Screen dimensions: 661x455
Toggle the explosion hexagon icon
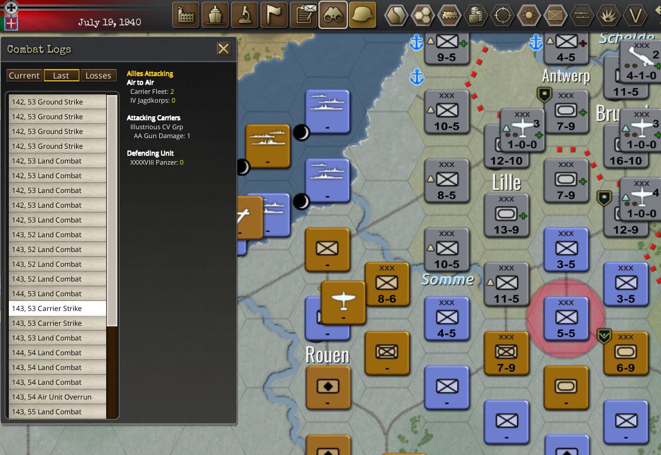tap(609, 15)
